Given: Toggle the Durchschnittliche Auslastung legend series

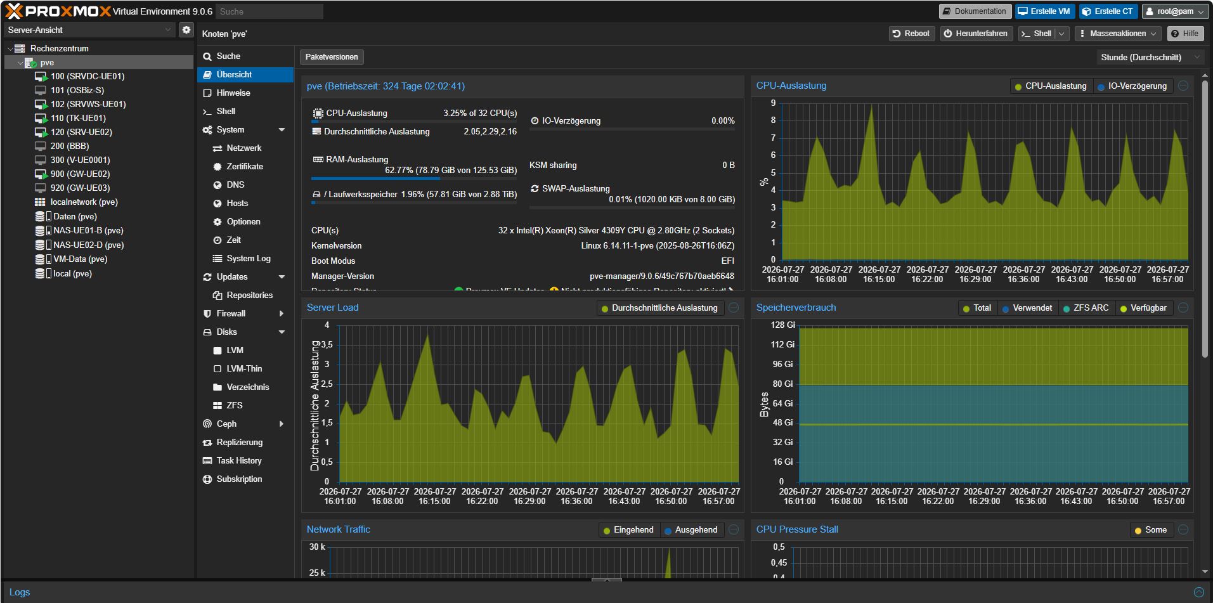Looking at the screenshot, I should (659, 308).
